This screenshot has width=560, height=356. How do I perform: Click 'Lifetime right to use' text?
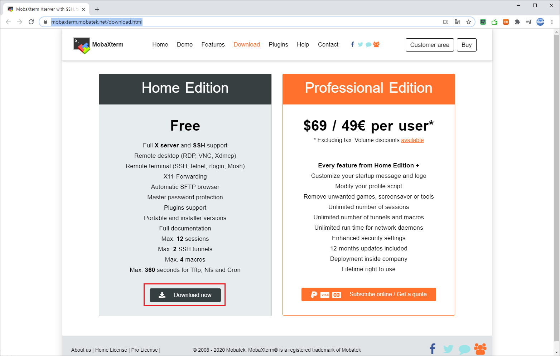(368, 269)
